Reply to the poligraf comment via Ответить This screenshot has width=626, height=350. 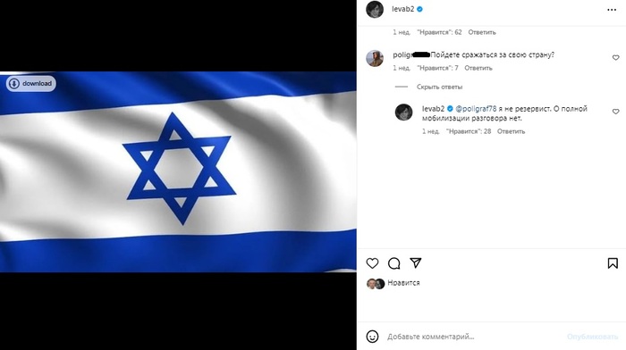tap(478, 68)
